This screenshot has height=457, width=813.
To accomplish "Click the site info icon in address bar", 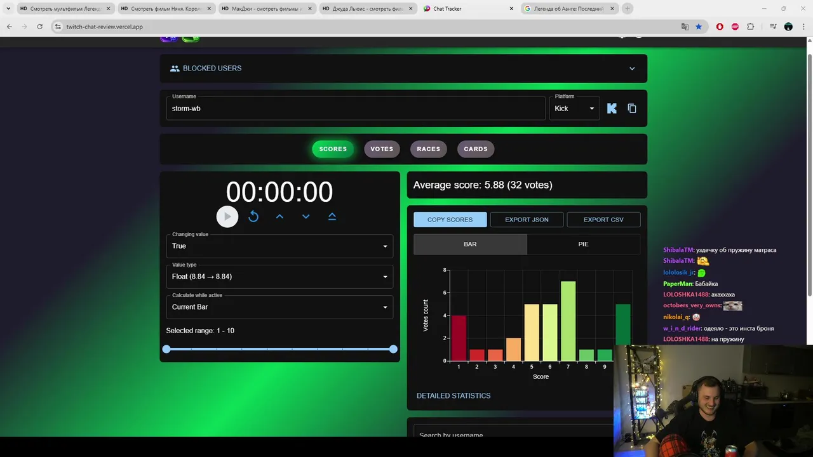I will point(58,27).
